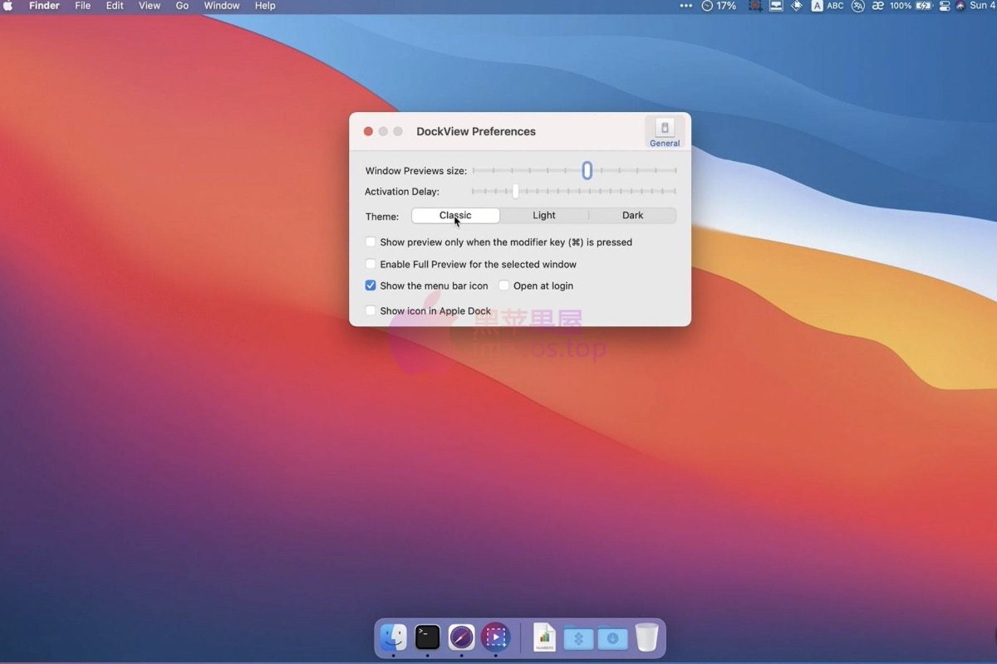Open the Help menu
This screenshot has height=664, width=997.
265,6
